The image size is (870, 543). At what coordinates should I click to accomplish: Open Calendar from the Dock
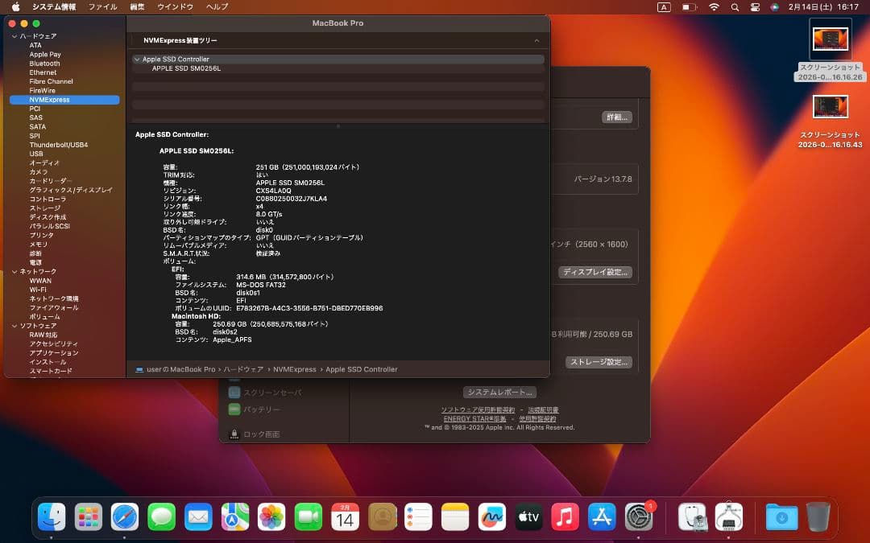pyautogui.click(x=344, y=517)
